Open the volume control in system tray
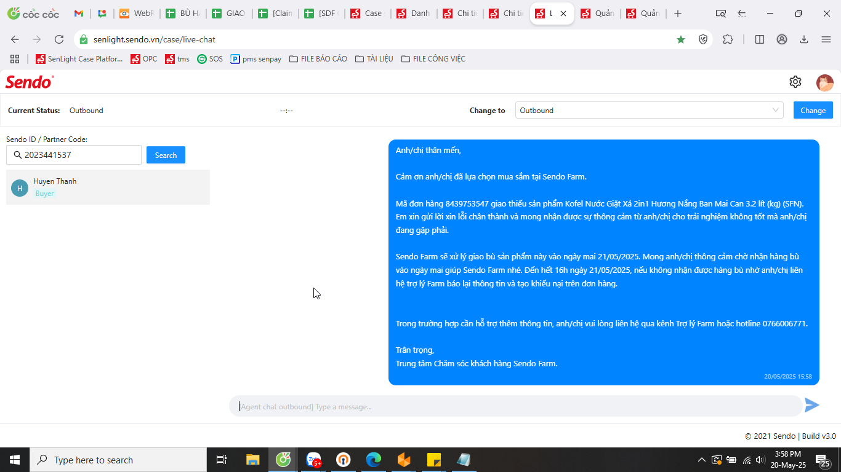The image size is (841, 472). [x=760, y=460]
